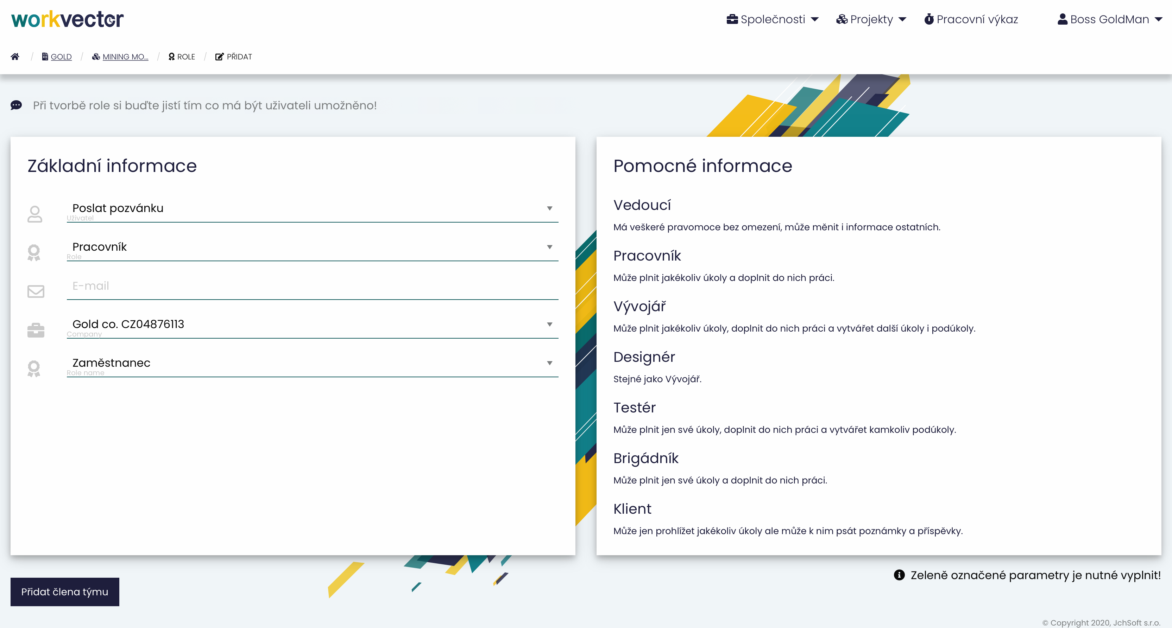Click the info icon near required parameters note
The width and height of the screenshot is (1172, 628).
[899, 575]
